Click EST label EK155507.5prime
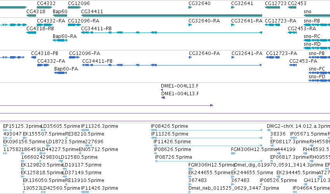Viewport: 330px width, 194px height. point(44,134)
